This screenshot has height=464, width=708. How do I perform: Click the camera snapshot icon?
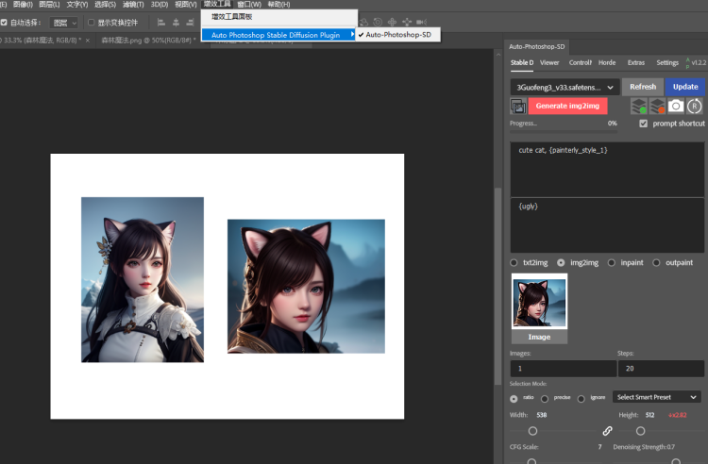[x=676, y=106]
